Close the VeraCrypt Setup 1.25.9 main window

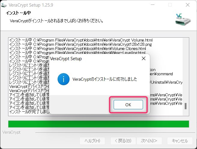(188, 5)
